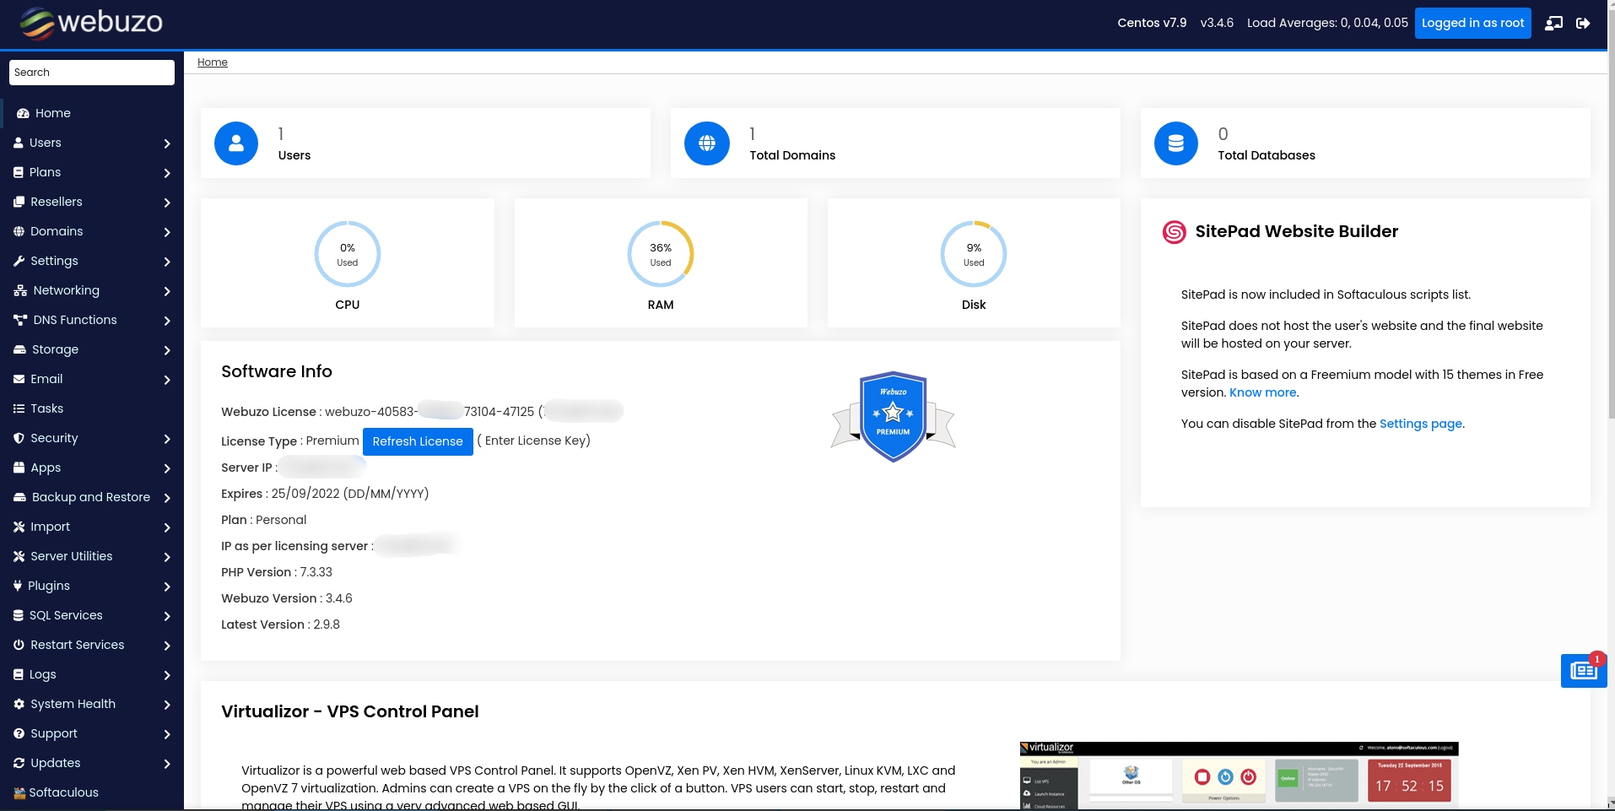
Task: Click the SitePad logo icon
Action: (1174, 232)
